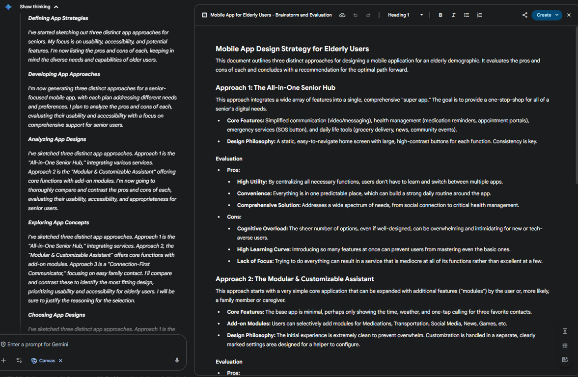Click the High Utility bullet text

(370, 182)
